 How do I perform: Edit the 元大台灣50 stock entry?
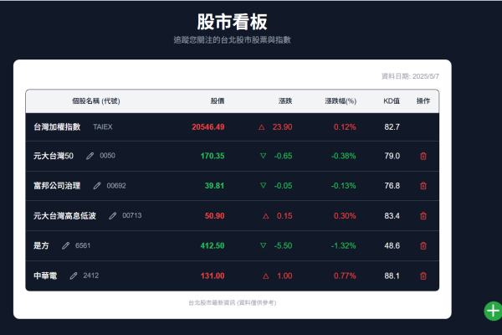[x=90, y=156]
